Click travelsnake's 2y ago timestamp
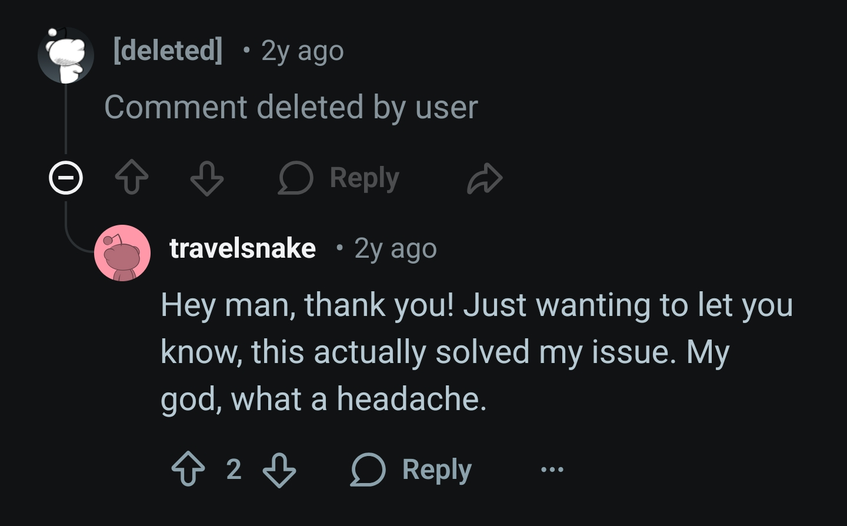Viewport: 847px width, 526px height. click(395, 249)
